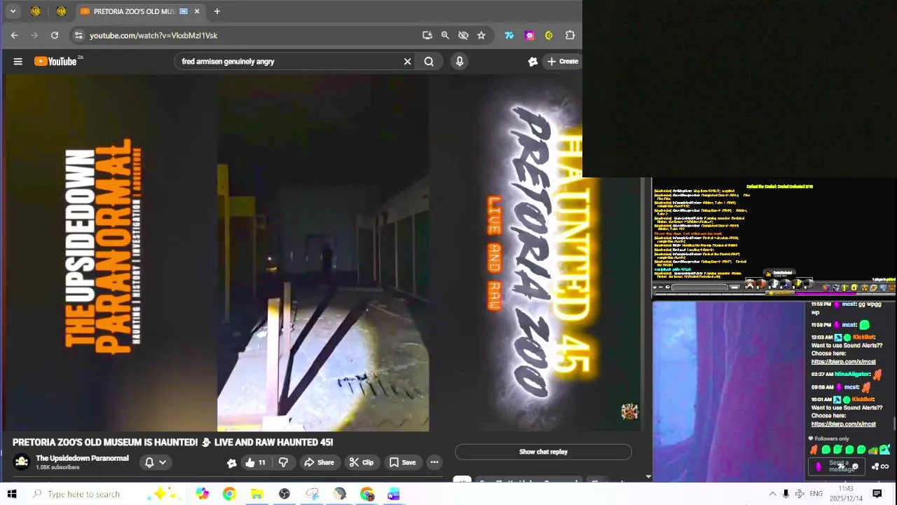Submit search with the magnifier button
This screenshot has height=505, width=897.
coord(429,62)
